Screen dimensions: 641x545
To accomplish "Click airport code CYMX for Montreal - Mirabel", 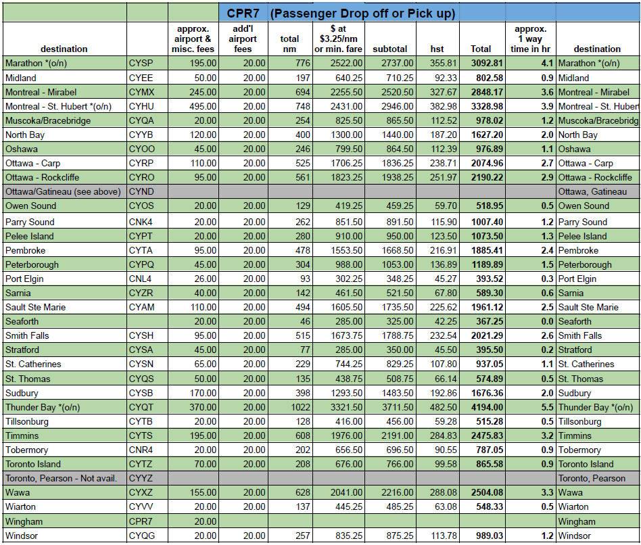I will pos(147,92).
